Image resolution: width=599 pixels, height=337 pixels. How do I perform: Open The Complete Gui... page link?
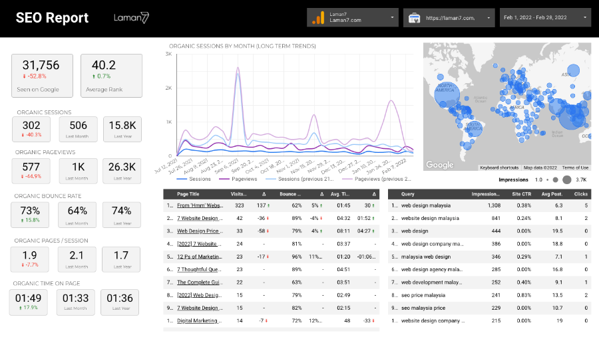pyautogui.click(x=200, y=282)
